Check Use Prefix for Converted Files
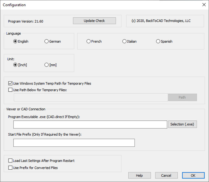 (x=10, y=168)
